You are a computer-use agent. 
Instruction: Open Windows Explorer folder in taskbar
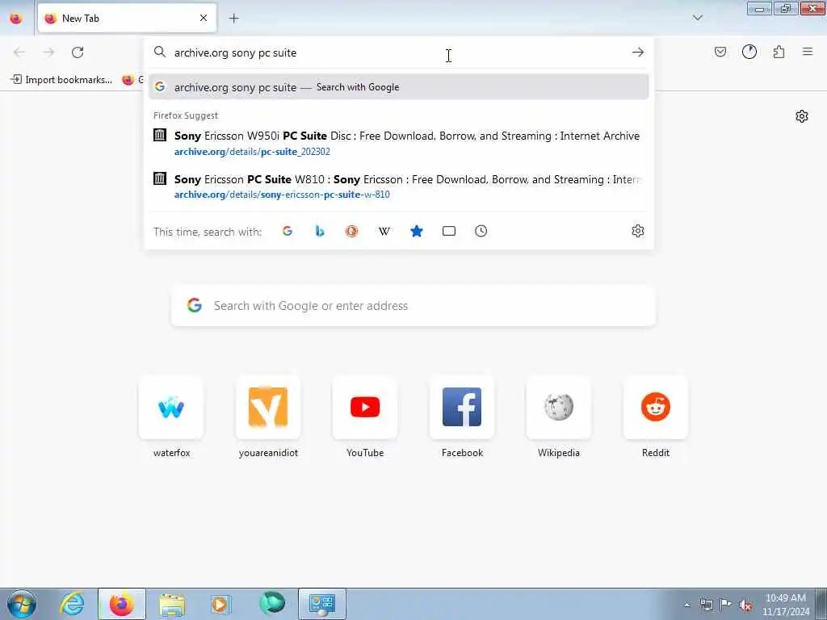pyautogui.click(x=172, y=604)
